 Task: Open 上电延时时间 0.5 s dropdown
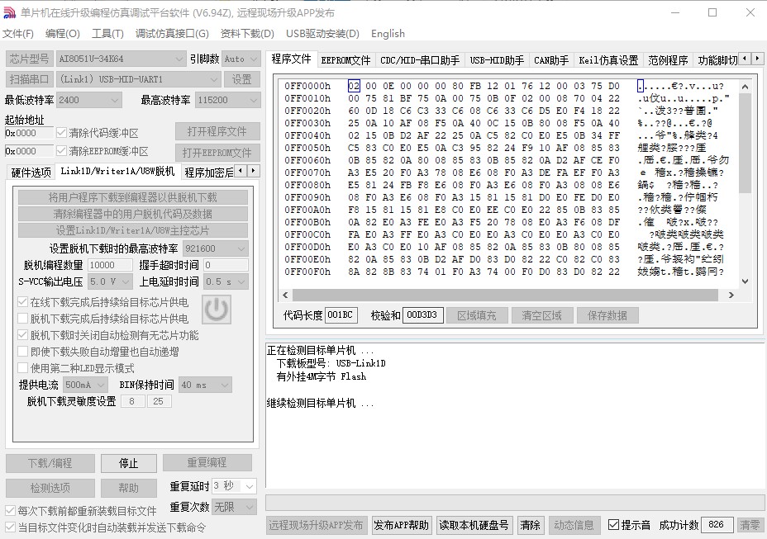tap(226, 281)
